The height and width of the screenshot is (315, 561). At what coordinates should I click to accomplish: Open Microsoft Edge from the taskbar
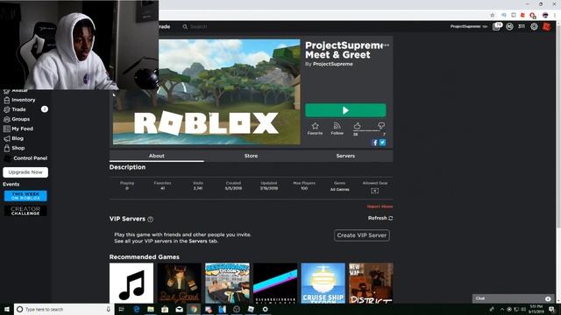137,309
